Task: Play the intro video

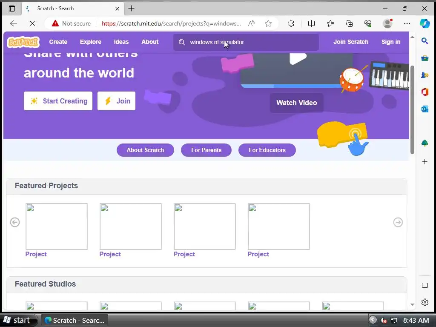Action: point(298,59)
